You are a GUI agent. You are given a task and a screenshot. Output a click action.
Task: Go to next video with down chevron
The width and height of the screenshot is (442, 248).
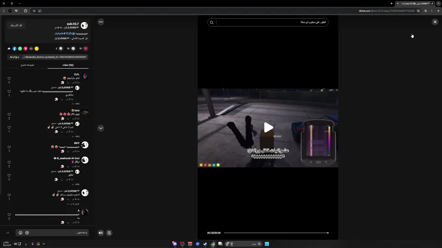(x=101, y=128)
